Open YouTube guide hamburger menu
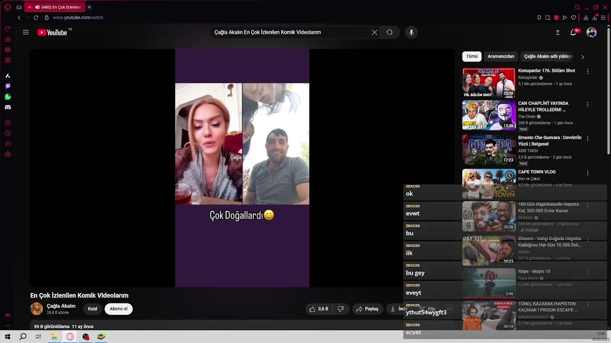The height and width of the screenshot is (343, 611). point(26,32)
